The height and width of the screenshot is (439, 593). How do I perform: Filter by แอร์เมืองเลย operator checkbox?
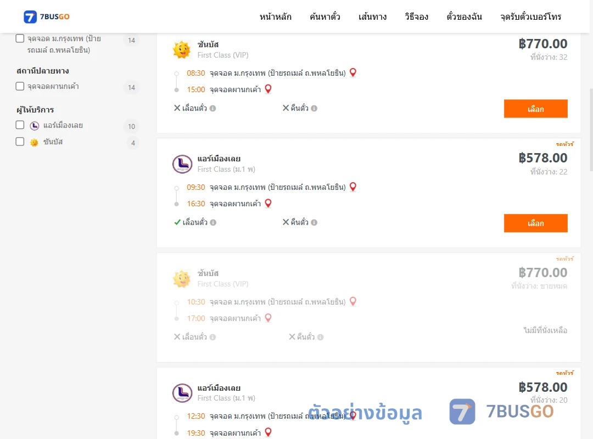pyautogui.click(x=20, y=125)
